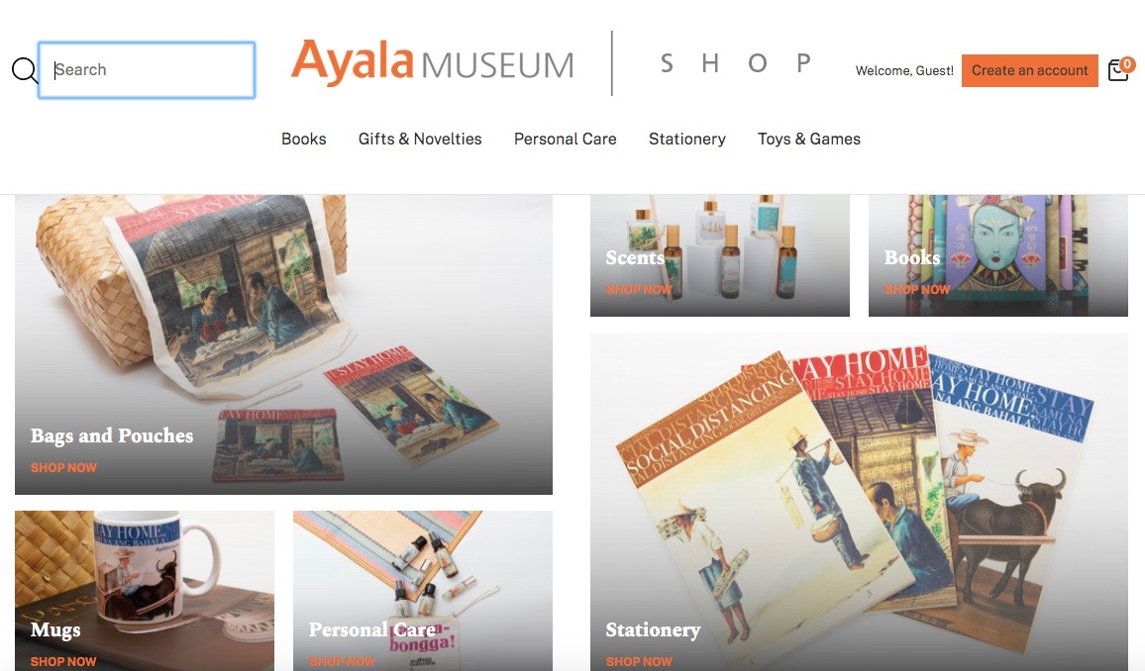Viewport: 1145px width, 671px height.
Task: Open Gifts & Novelties menu
Action: tap(420, 139)
